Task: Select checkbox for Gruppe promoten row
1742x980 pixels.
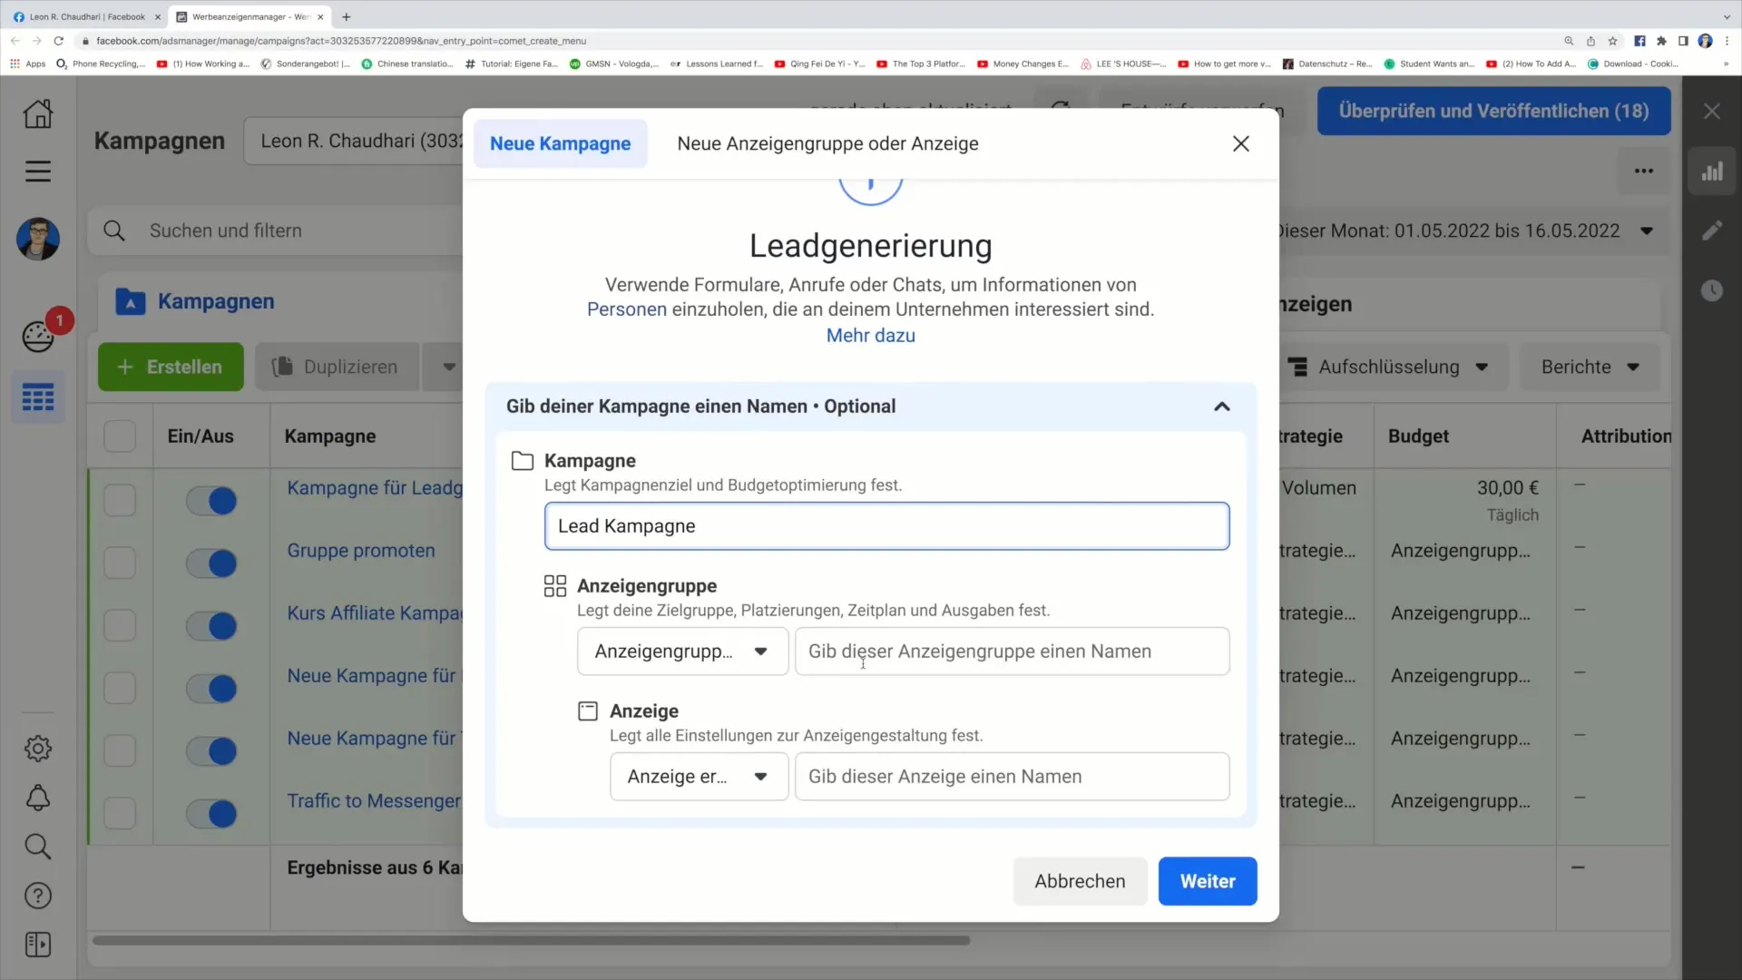Action: (120, 563)
